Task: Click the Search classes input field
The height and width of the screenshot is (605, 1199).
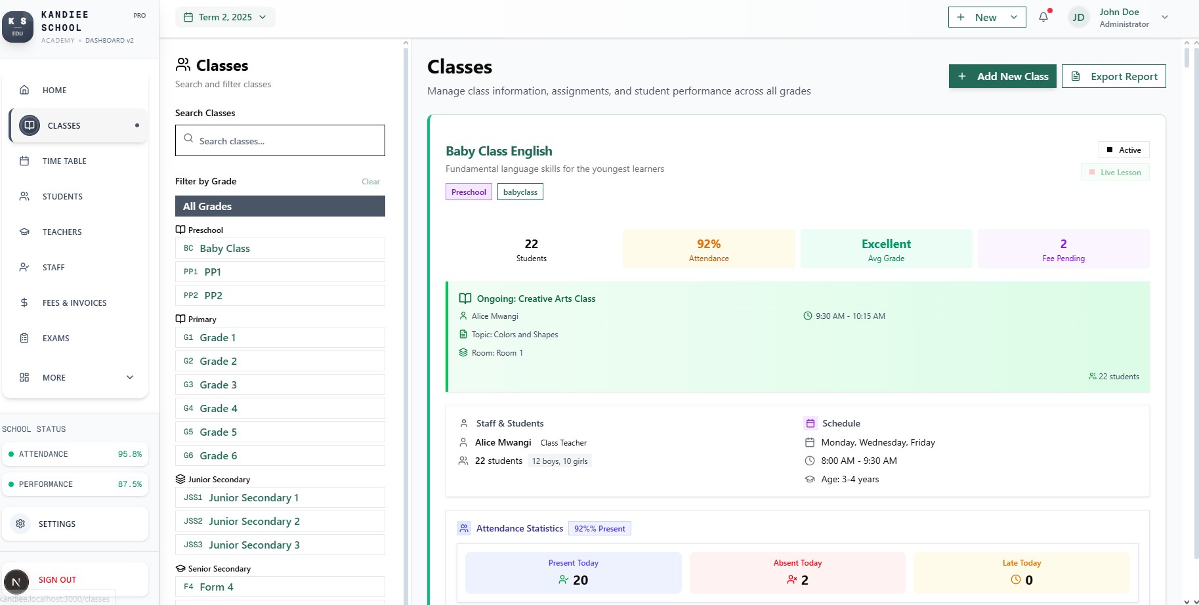Action: click(280, 140)
